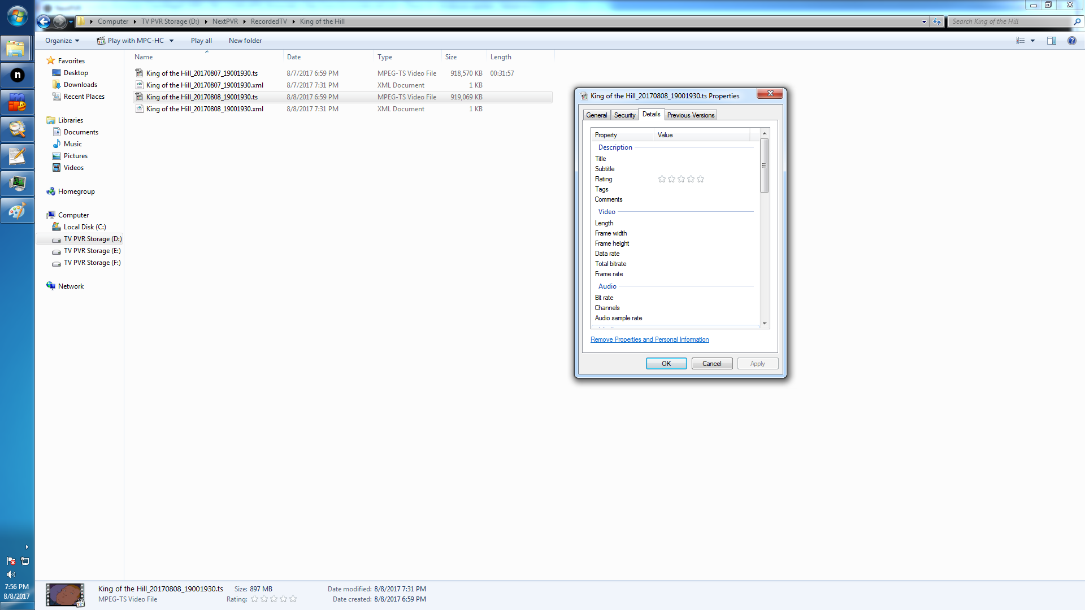Click NextPVR in the breadcrumb path
1085x610 pixels.
(225, 21)
